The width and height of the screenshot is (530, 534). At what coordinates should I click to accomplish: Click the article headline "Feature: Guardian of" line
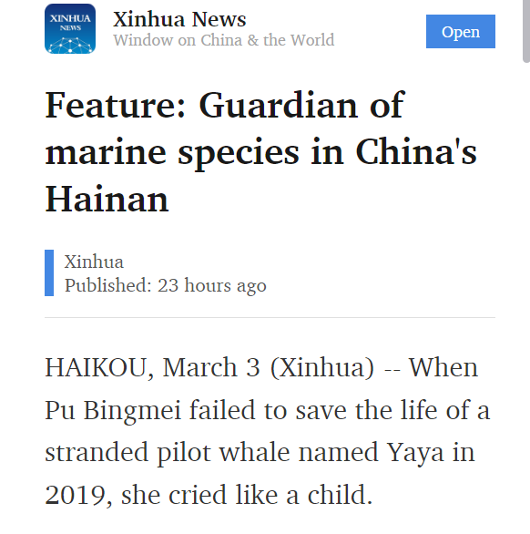[225, 105]
